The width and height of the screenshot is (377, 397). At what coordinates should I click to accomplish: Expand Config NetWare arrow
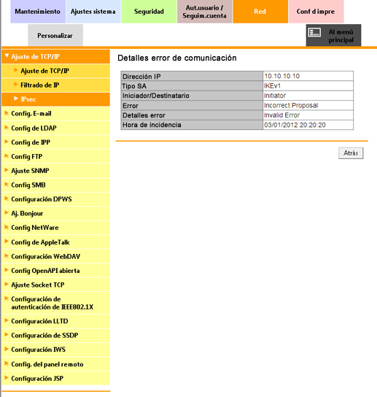coord(7,227)
